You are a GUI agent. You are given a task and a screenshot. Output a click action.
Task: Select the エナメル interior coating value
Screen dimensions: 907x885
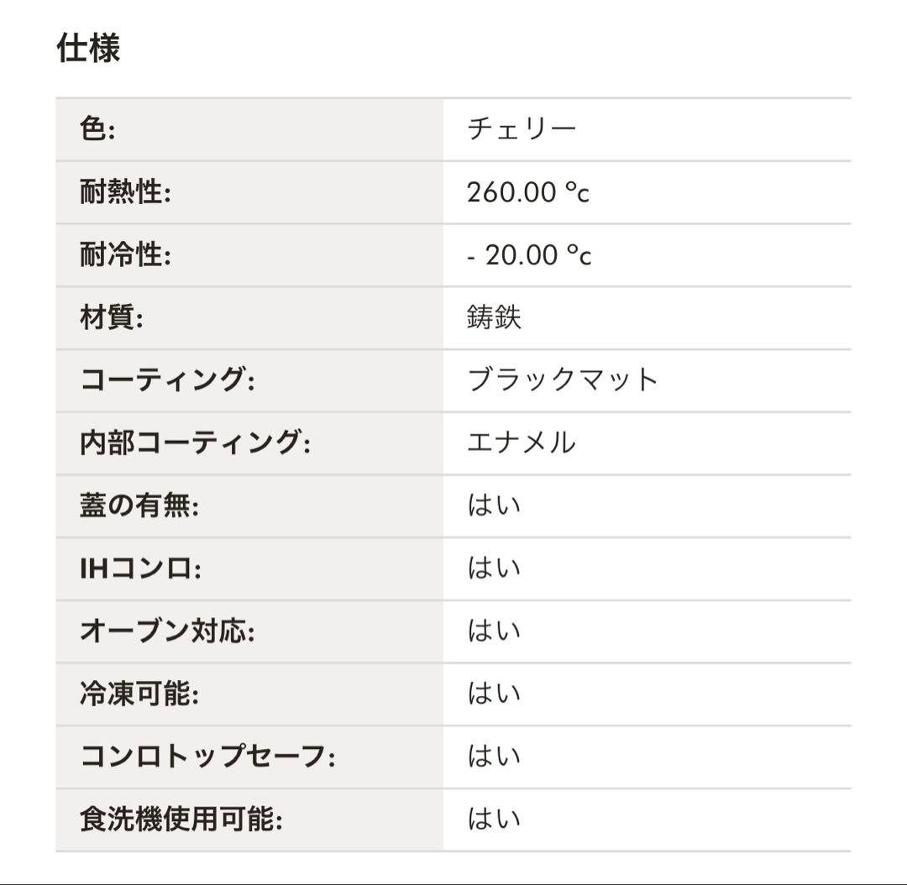[522, 442]
